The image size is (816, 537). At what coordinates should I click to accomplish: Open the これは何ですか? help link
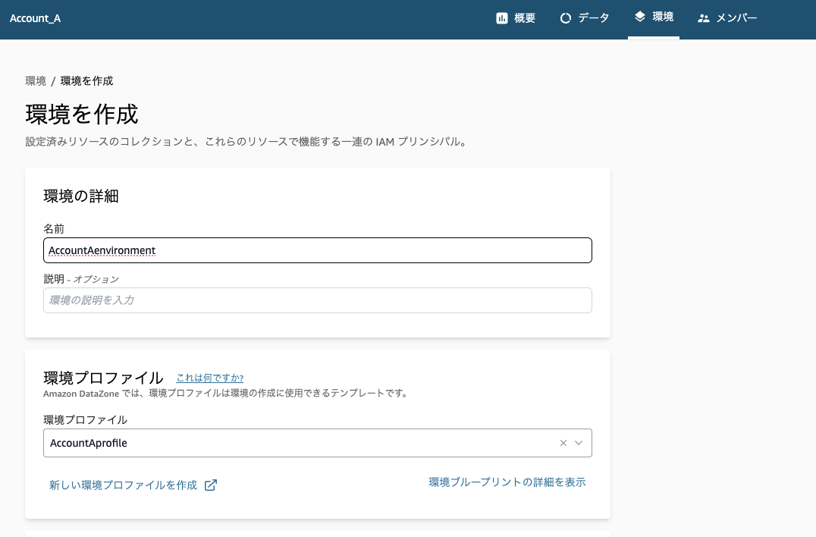tap(211, 378)
